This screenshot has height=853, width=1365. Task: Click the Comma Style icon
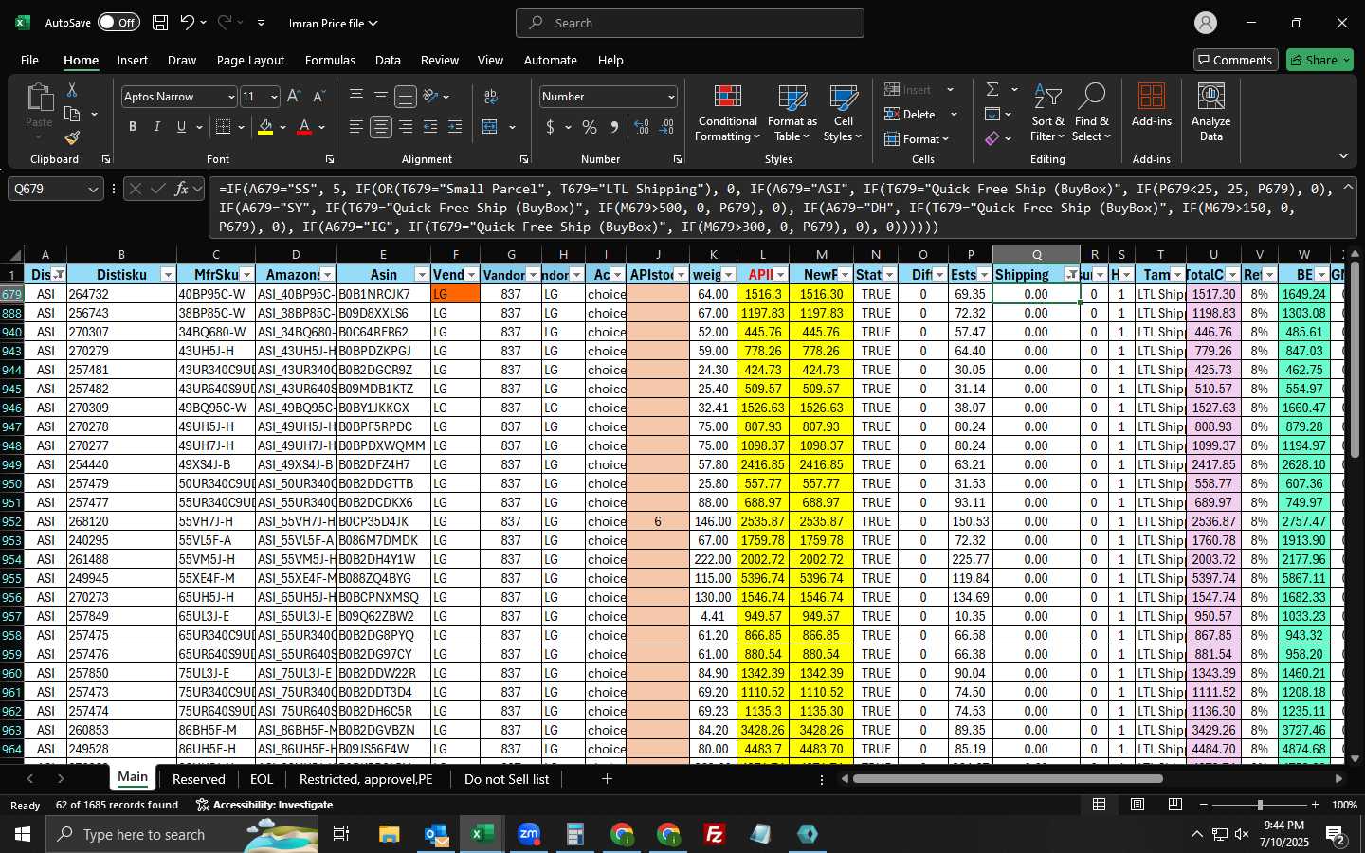tap(614, 127)
